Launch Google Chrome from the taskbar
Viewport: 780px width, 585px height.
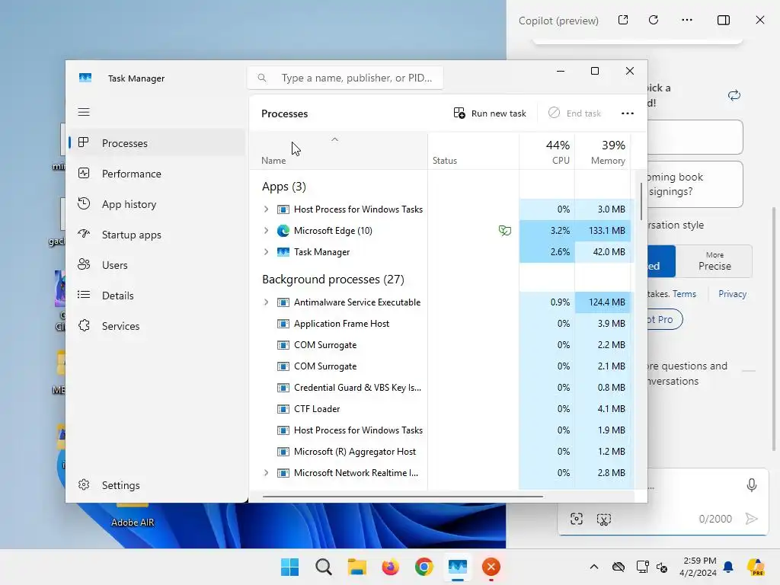pos(424,567)
